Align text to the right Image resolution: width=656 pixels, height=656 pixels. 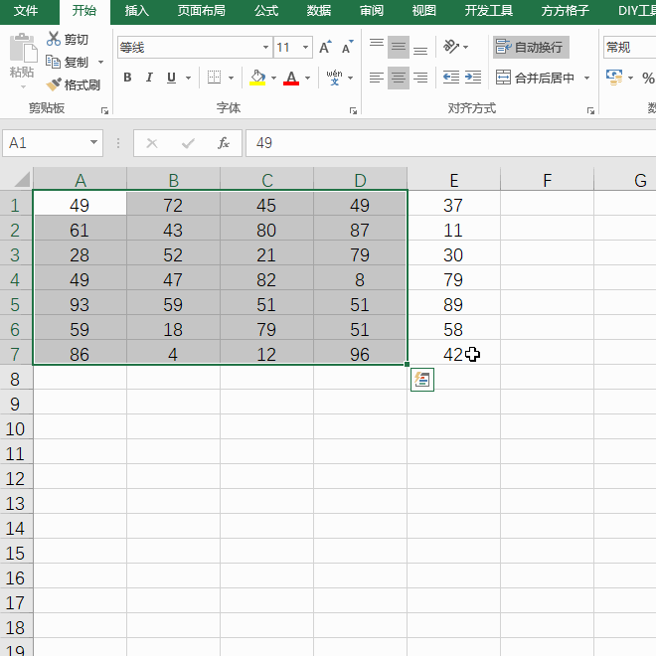tap(420, 78)
